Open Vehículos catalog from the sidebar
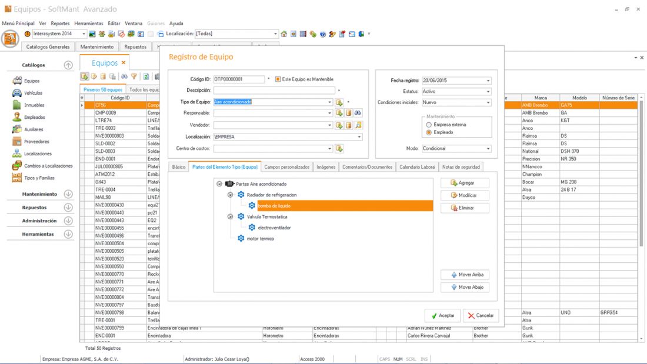Viewport: 647px width, 364px height. pos(33,93)
